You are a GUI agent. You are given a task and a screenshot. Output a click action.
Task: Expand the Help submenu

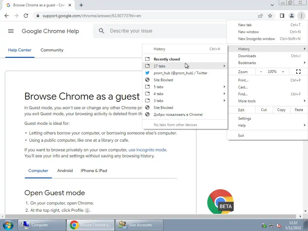point(267,125)
